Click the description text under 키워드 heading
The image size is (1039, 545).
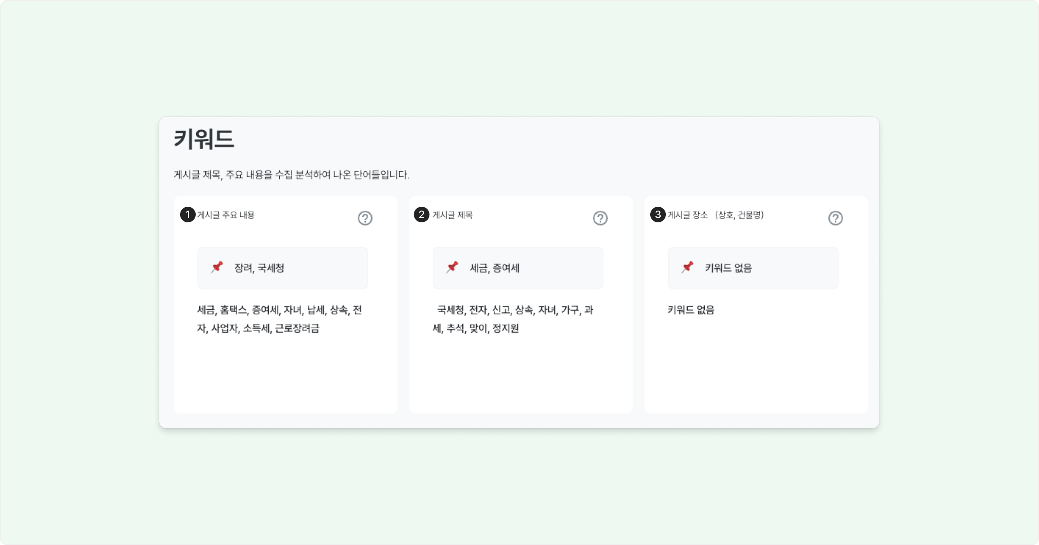tap(291, 175)
